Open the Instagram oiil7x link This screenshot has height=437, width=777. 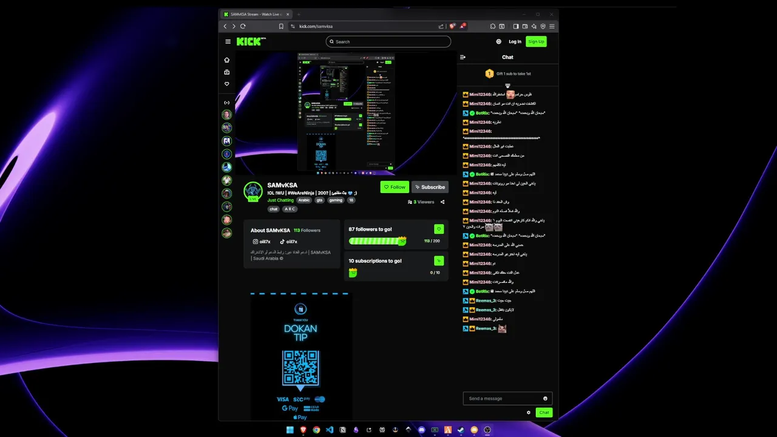[262, 242]
